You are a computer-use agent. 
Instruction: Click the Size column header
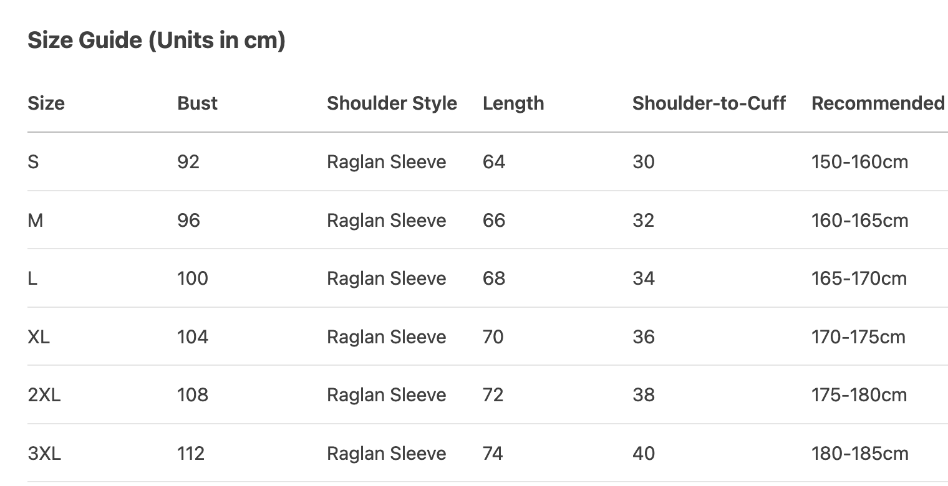point(46,103)
